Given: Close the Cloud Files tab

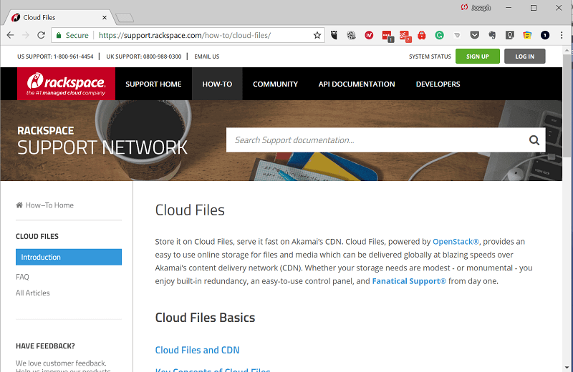Looking at the screenshot, I should point(105,17).
